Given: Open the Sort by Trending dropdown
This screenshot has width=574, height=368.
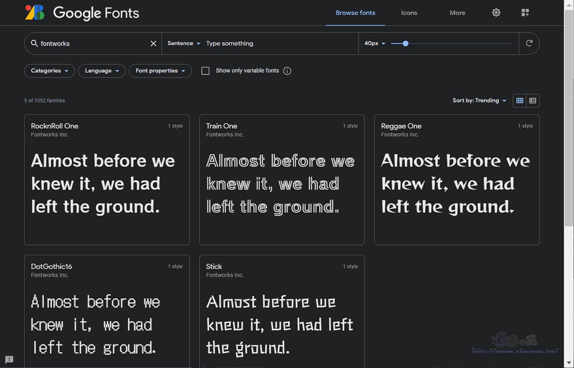Looking at the screenshot, I should coord(479,100).
